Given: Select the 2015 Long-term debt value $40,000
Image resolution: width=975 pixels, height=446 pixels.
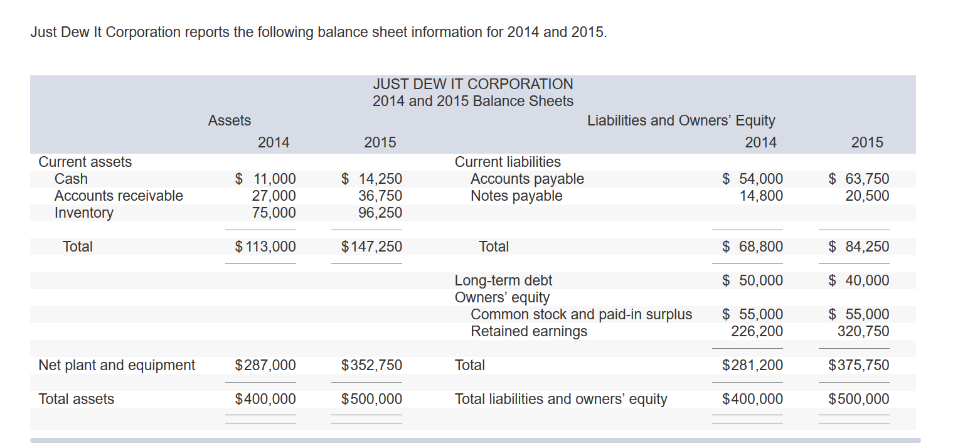Looking at the screenshot, I should [859, 280].
